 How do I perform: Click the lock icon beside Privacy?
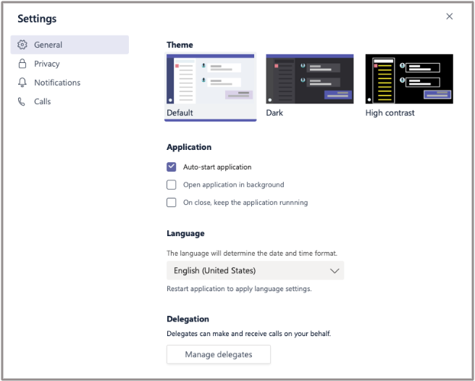coord(22,64)
